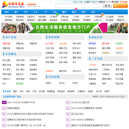This screenshot has width=129, height=129.
Task: Click the green 便民商家 link under 生活服务
Action: click(x=20, y=83)
